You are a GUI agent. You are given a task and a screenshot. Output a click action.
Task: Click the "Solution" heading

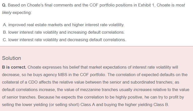12,58
